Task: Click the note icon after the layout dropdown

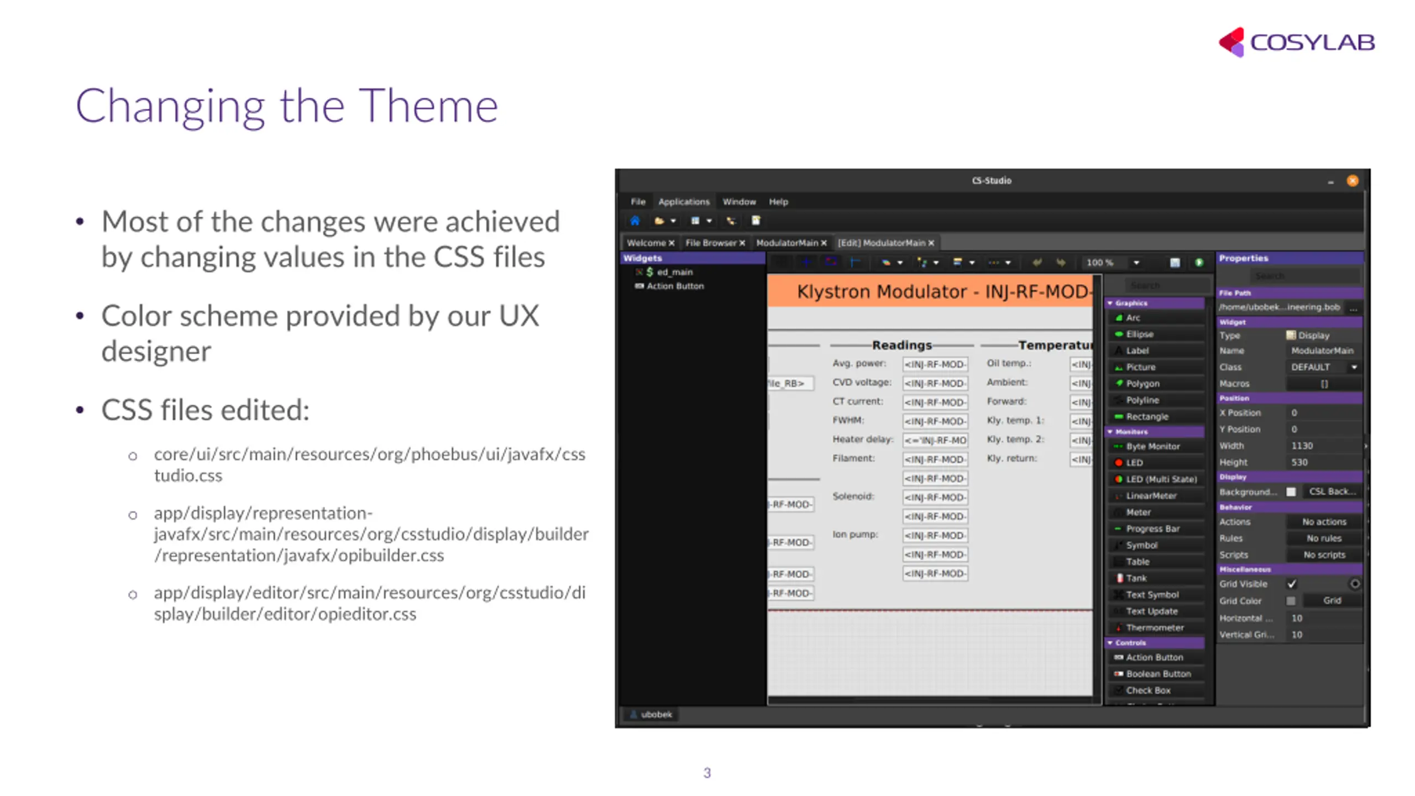Action: [x=756, y=221]
